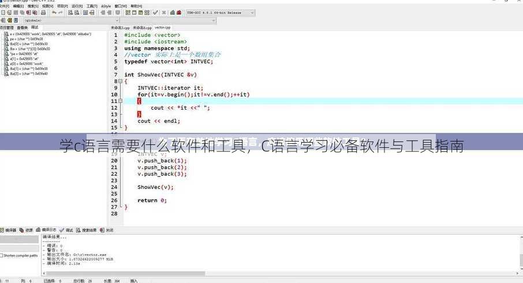Click the Find magnifier toolbar icon
Viewport: 523px width, 283px height.
point(70,12)
